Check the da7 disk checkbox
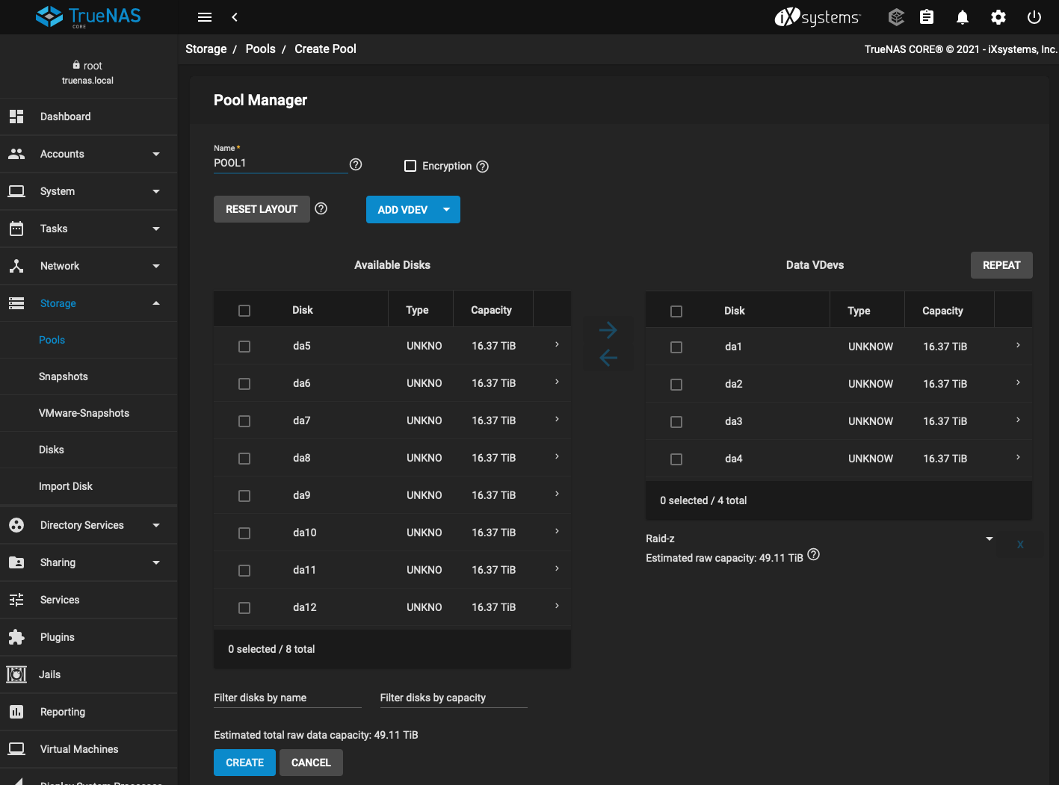 coord(244,421)
